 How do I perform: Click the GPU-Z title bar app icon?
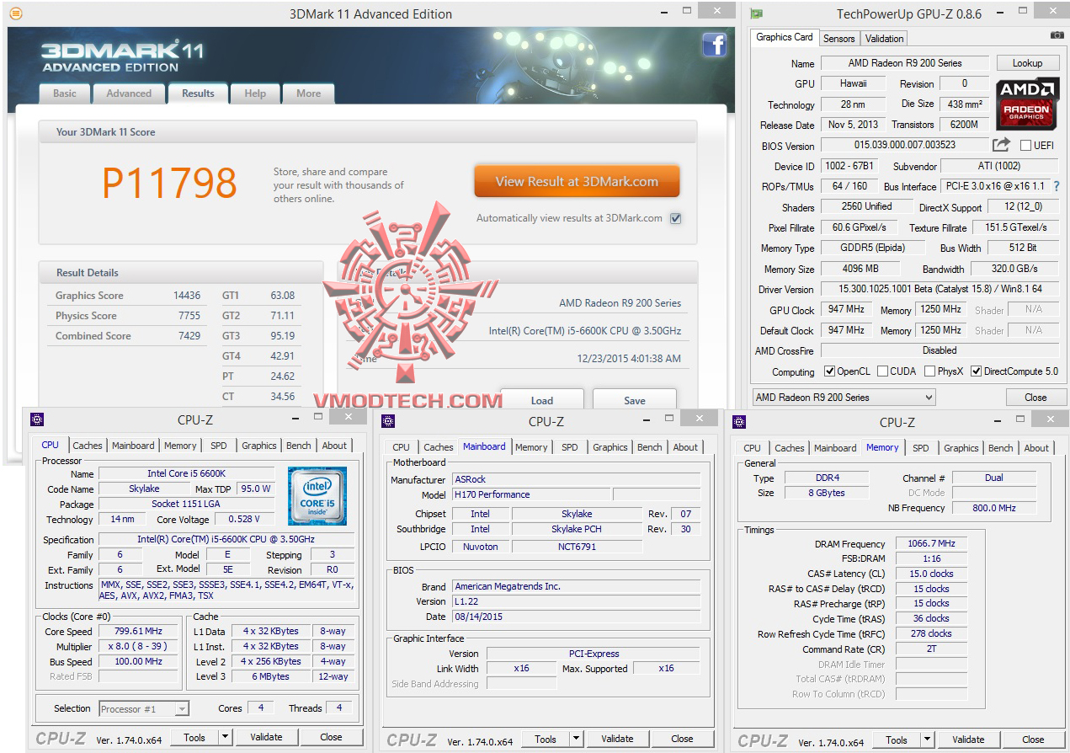tap(757, 13)
